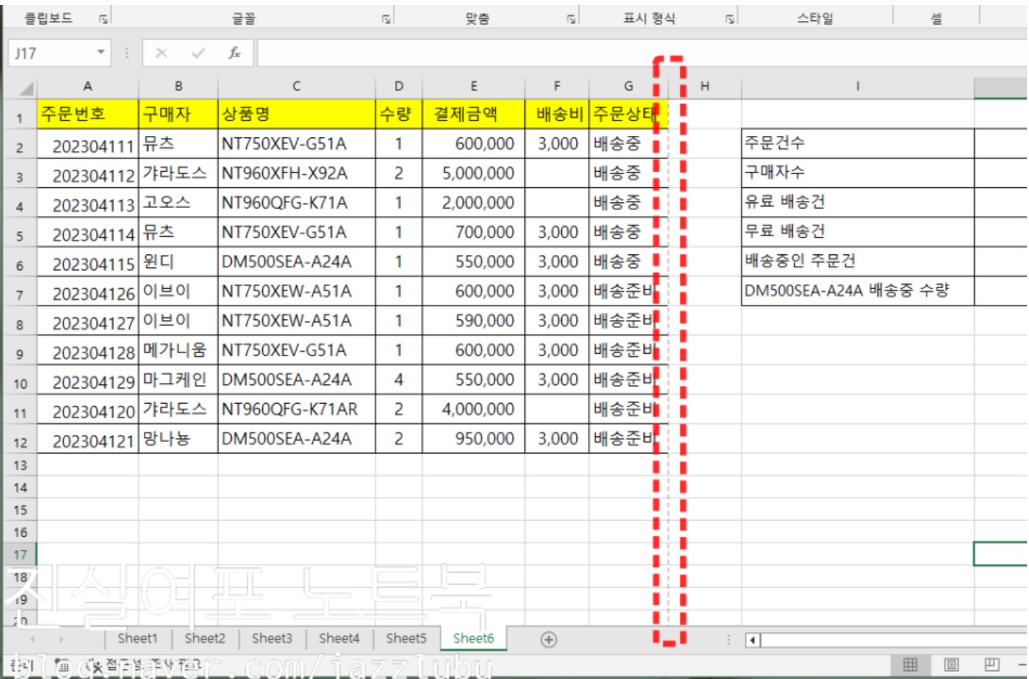Switch to Sheet2 tab
Image resolution: width=1029 pixels, height=679 pixels.
pyautogui.click(x=204, y=639)
